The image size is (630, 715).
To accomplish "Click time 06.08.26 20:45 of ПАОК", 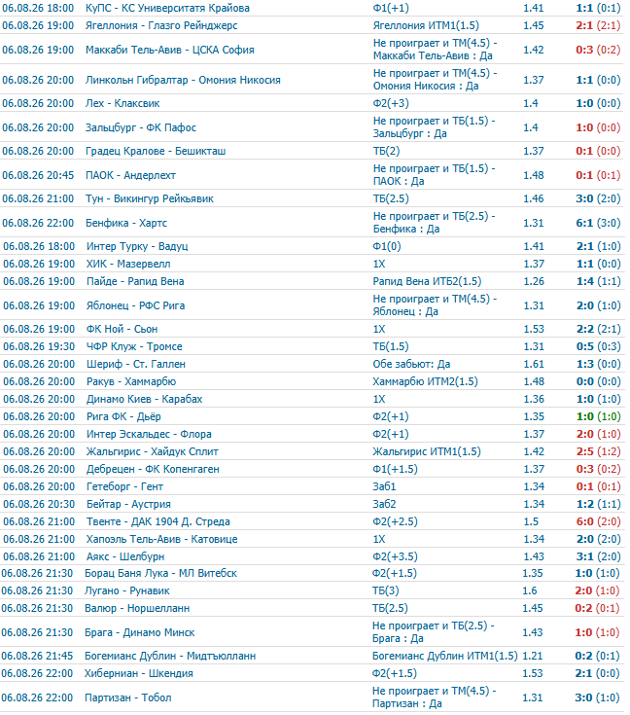I will click(38, 175).
